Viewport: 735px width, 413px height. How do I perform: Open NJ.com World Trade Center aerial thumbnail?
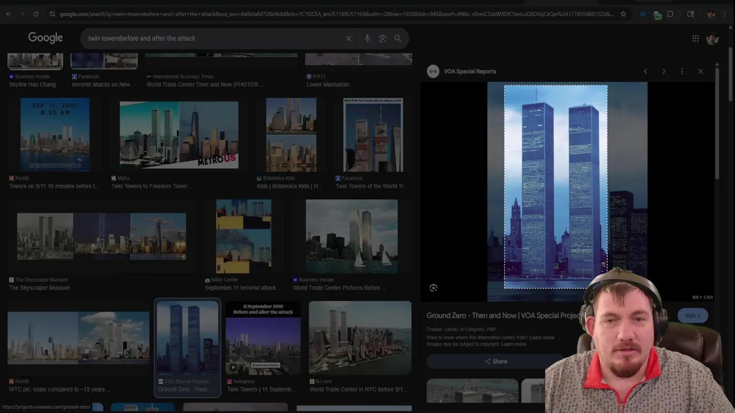pyautogui.click(x=360, y=338)
